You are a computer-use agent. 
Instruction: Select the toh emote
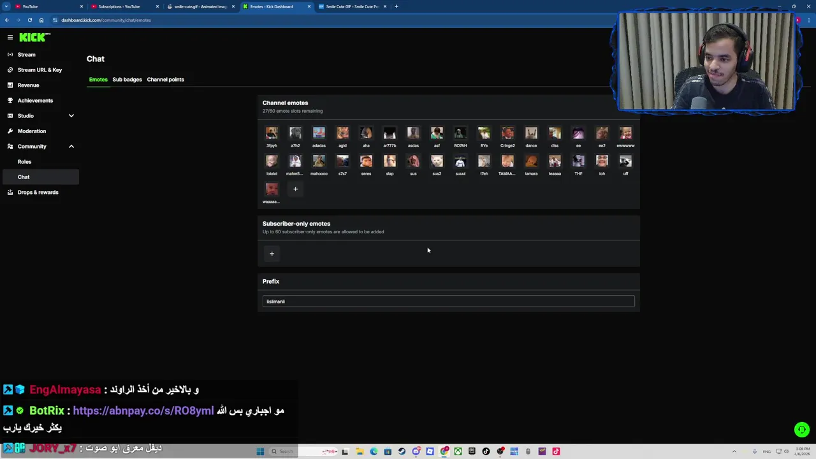[x=602, y=161]
